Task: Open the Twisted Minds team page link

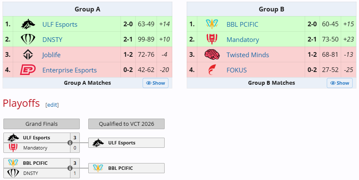Action: click(247, 55)
